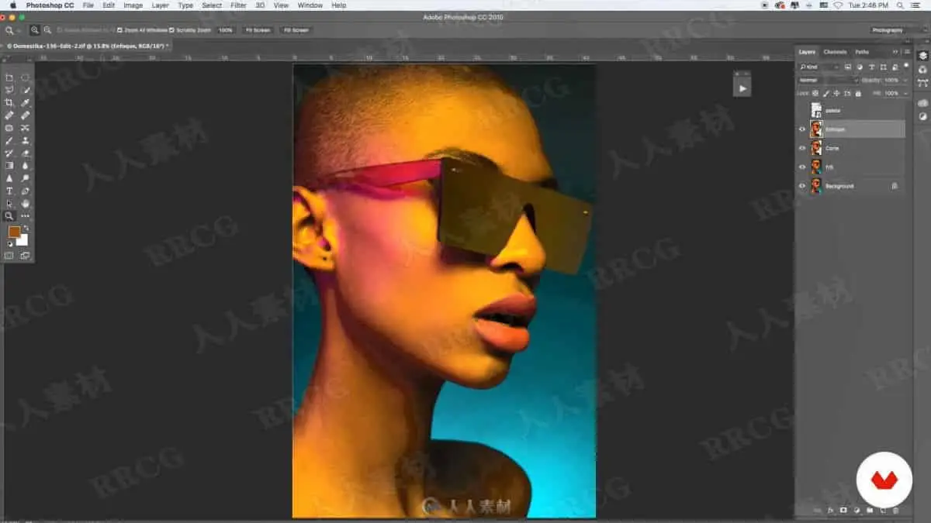The height and width of the screenshot is (523, 931).
Task: Filter layers by type layers
Action: (x=871, y=67)
